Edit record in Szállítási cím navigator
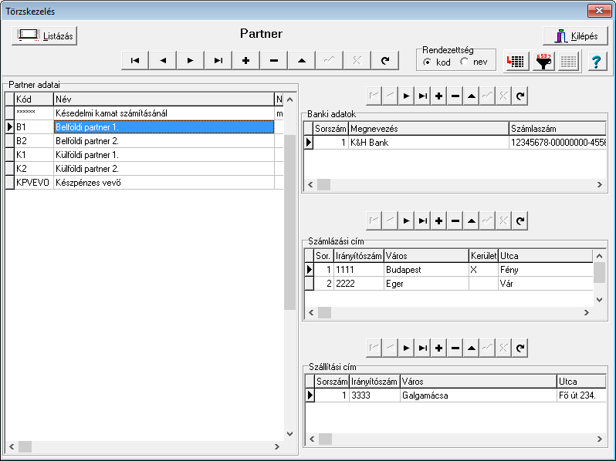 472,348
